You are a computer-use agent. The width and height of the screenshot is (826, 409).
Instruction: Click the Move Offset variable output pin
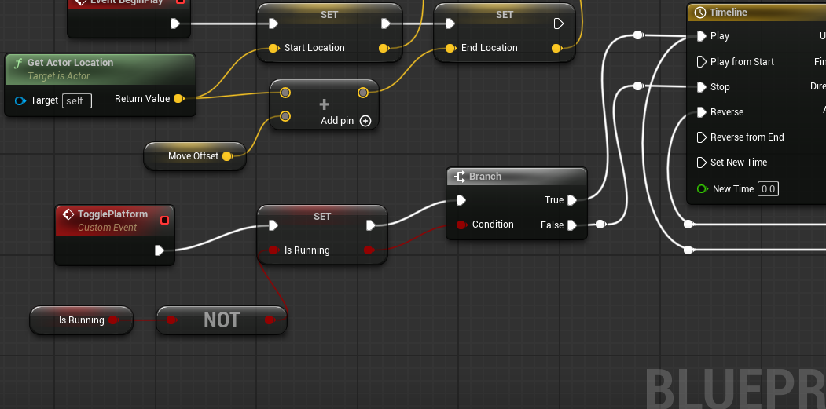227,155
